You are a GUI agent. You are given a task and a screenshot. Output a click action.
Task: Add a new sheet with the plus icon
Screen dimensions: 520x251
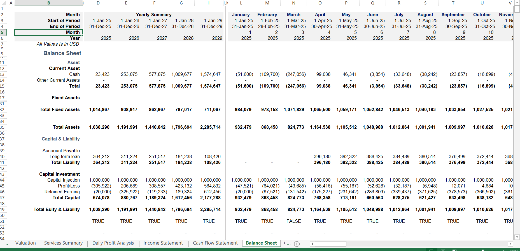[x=297, y=244]
